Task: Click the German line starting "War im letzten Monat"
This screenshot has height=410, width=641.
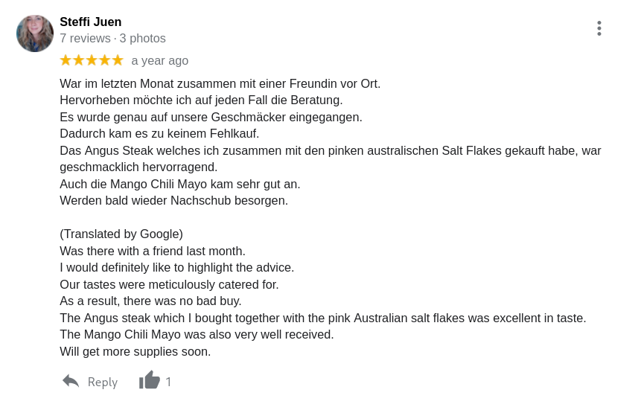Action: point(220,83)
